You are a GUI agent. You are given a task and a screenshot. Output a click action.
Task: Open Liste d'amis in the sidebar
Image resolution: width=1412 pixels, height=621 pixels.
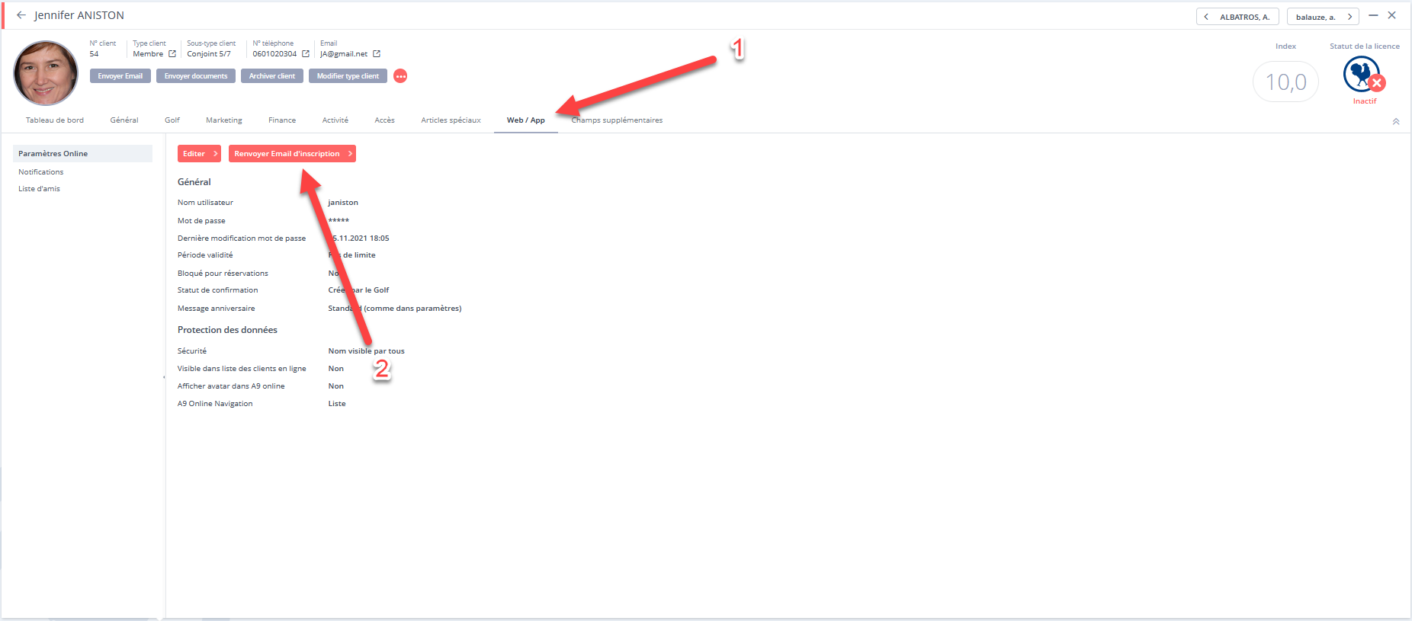click(39, 189)
